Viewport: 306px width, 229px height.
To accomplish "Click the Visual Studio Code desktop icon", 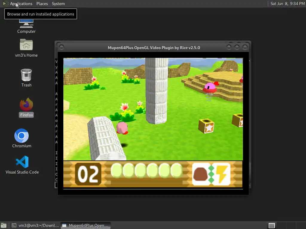I will click(x=22, y=165).
